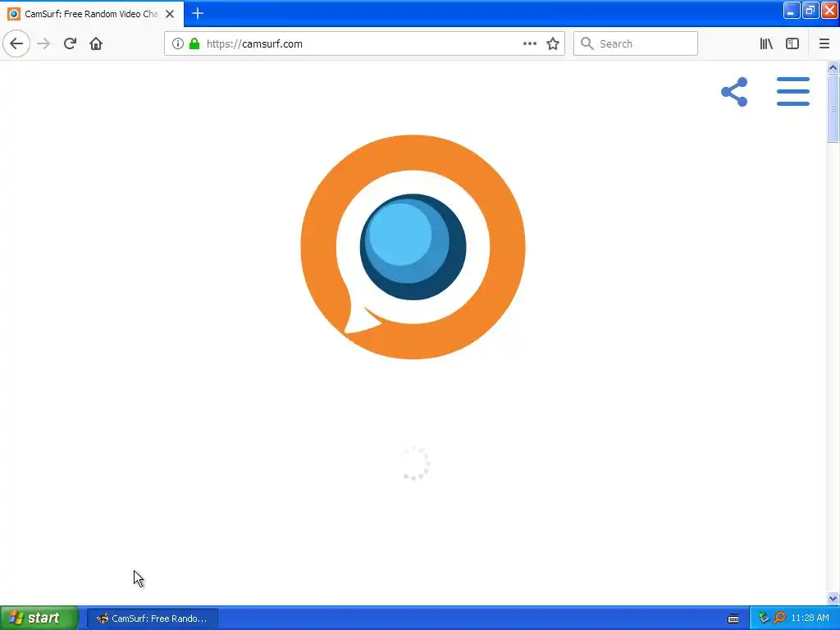Screen dimensions: 840x630
Task: Restore down the Firefox window
Action: (x=810, y=10)
